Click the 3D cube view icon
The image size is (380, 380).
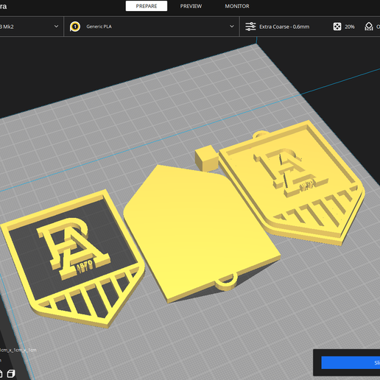(x=11, y=374)
